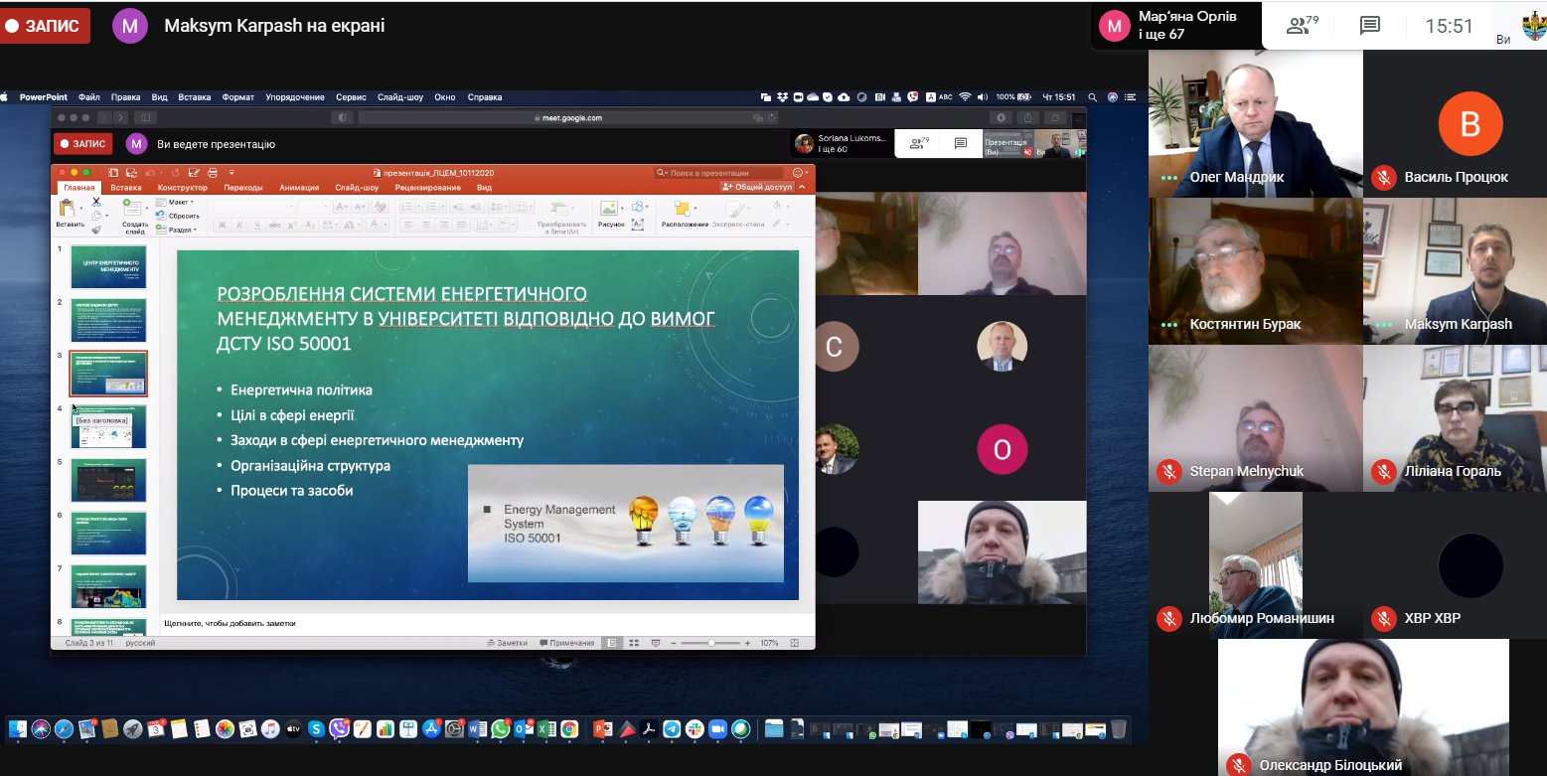Click the Расположение arrange icon

coord(683,209)
